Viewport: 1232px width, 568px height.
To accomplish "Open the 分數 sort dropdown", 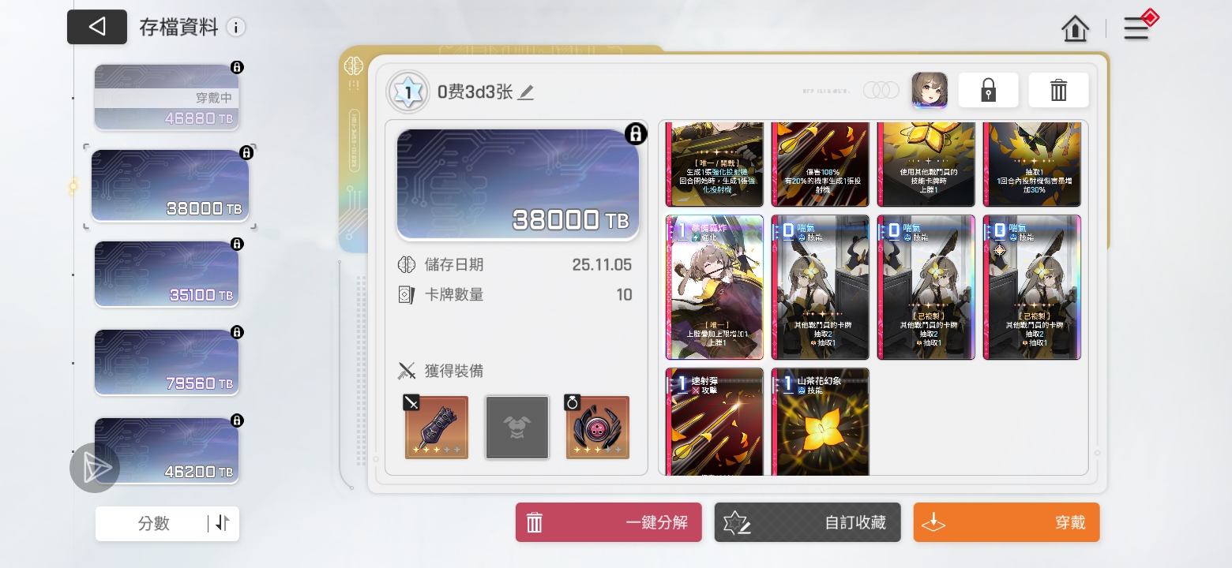I will pyautogui.click(x=152, y=524).
